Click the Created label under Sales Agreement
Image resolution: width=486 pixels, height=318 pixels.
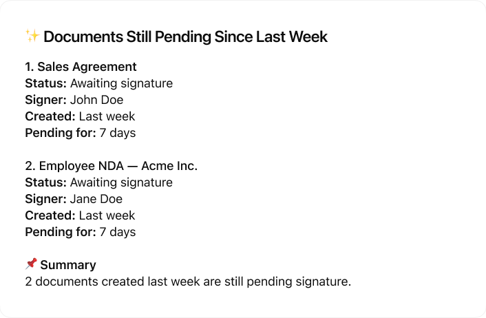(50, 116)
